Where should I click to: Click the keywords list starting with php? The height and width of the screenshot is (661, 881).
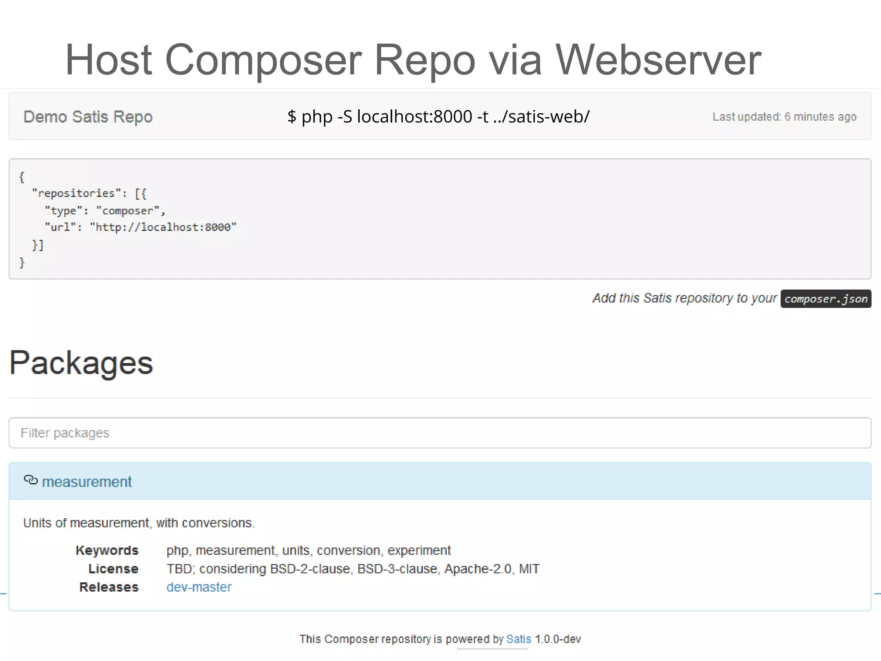[x=308, y=550]
